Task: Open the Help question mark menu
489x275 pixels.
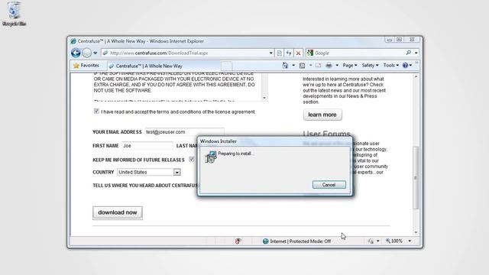Action: 407,66
